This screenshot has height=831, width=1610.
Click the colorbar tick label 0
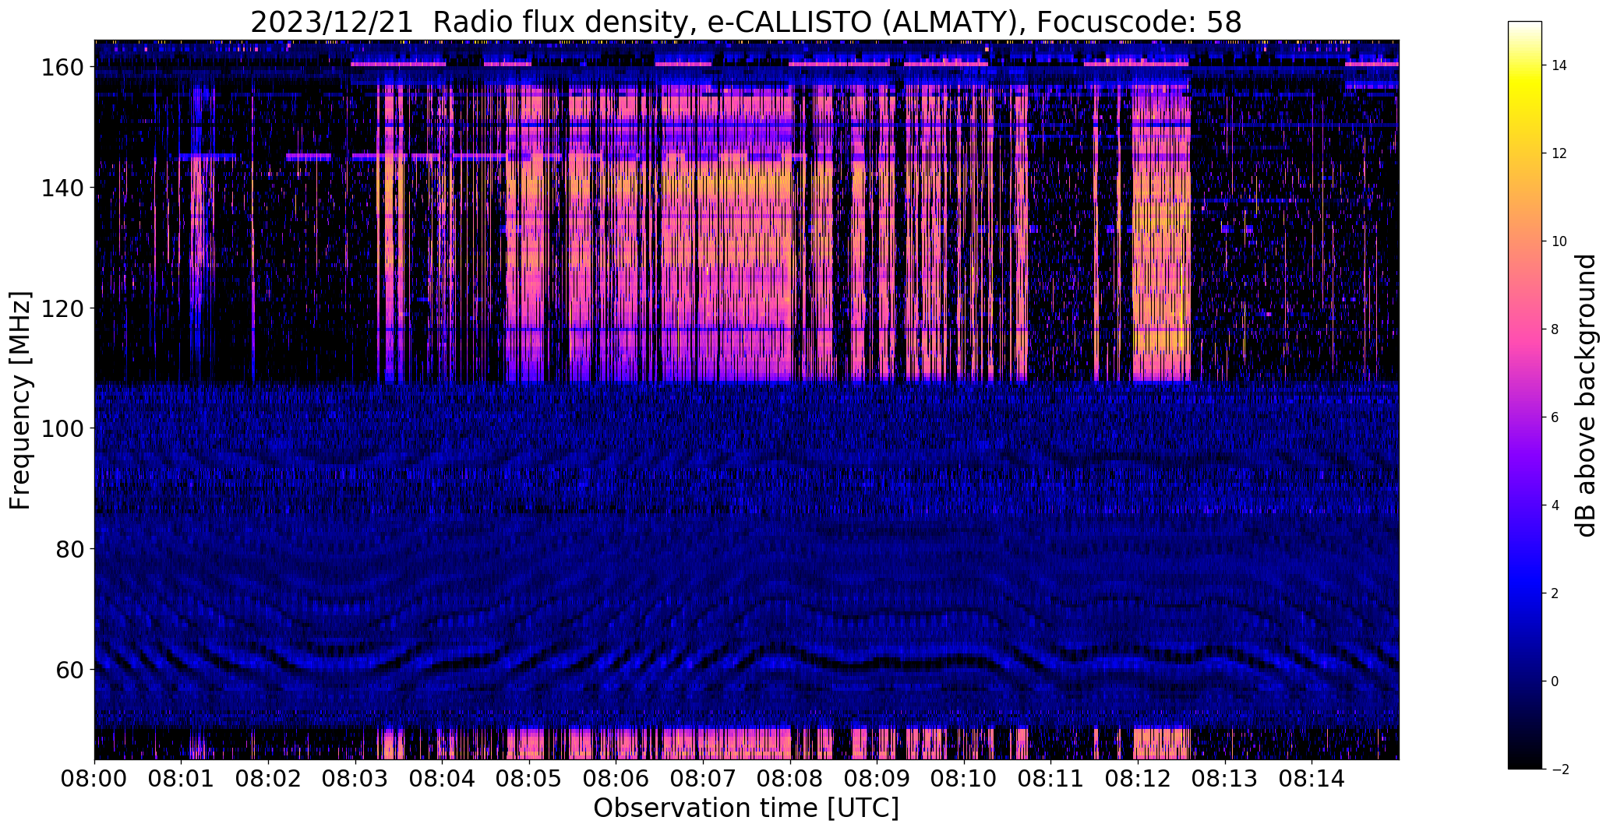point(1555,681)
